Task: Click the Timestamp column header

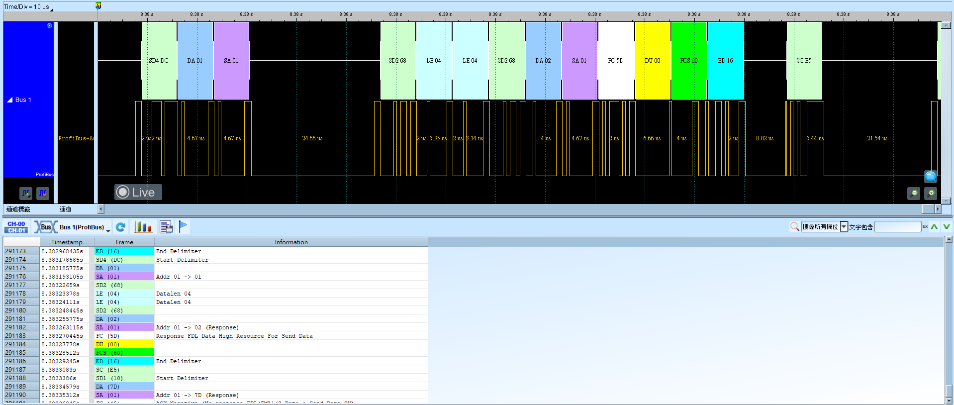Action: (x=67, y=242)
